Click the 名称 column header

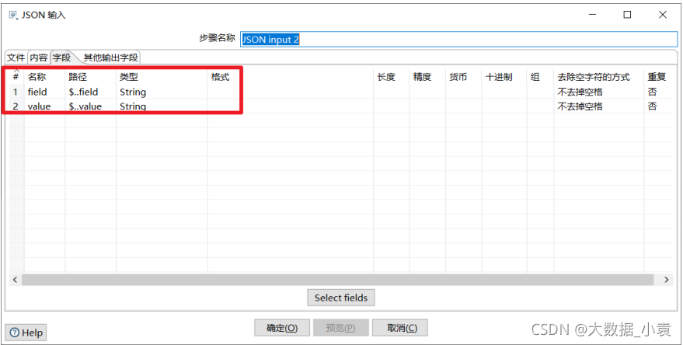[x=44, y=77]
